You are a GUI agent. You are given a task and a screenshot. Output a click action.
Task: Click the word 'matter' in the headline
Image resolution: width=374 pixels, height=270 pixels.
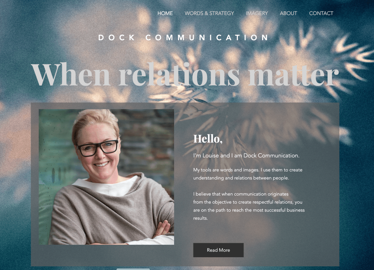pos(294,74)
